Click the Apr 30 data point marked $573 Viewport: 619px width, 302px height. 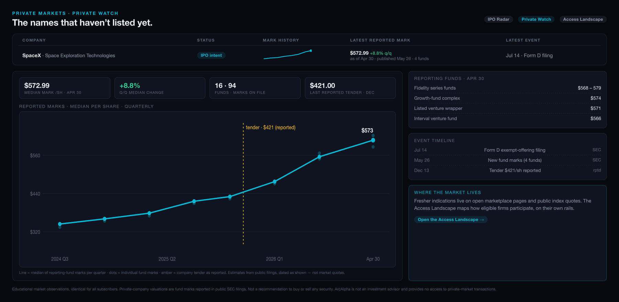(373, 140)
